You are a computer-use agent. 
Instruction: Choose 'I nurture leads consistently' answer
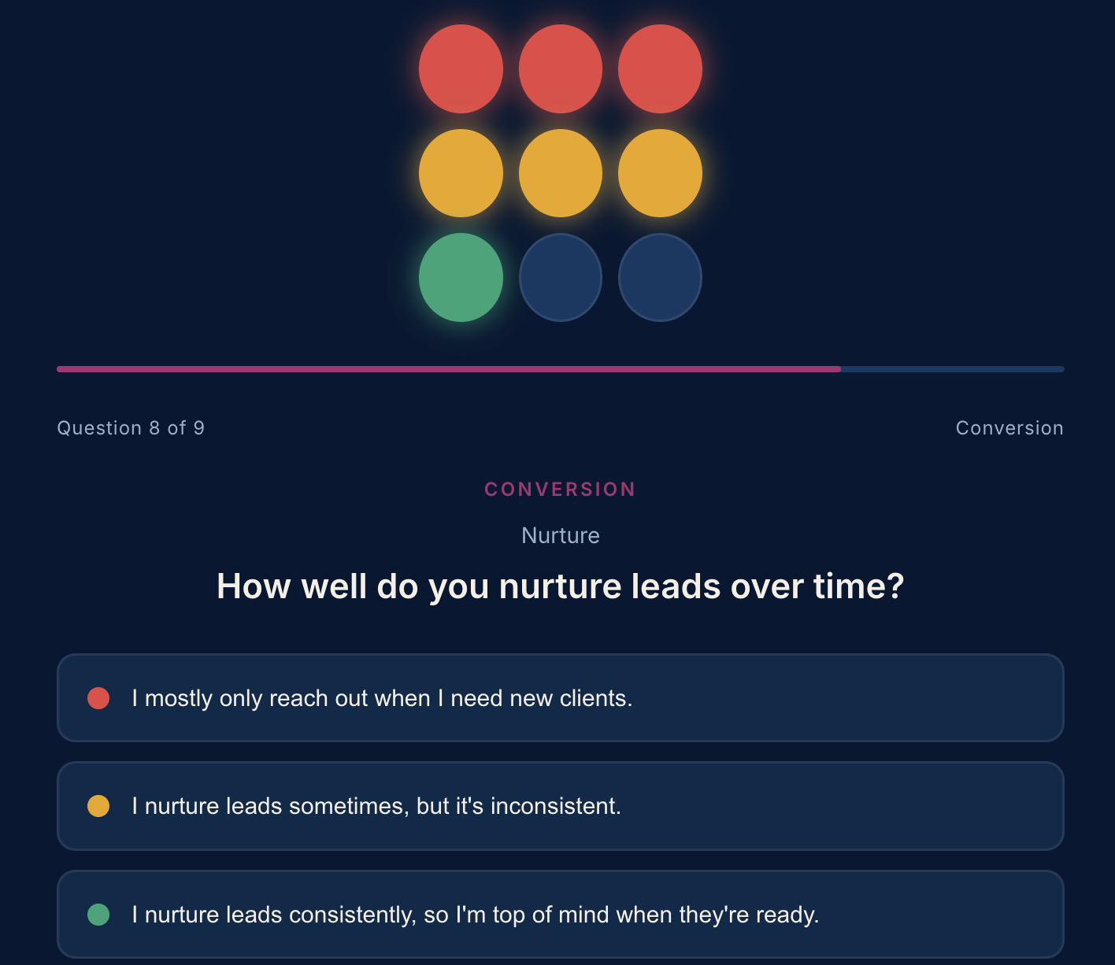pos(561,915)
